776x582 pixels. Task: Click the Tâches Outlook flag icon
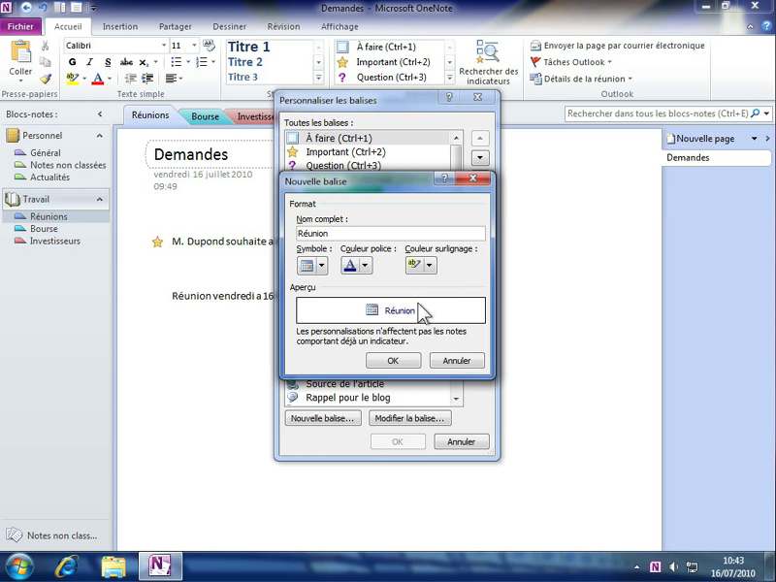[535, 62]
